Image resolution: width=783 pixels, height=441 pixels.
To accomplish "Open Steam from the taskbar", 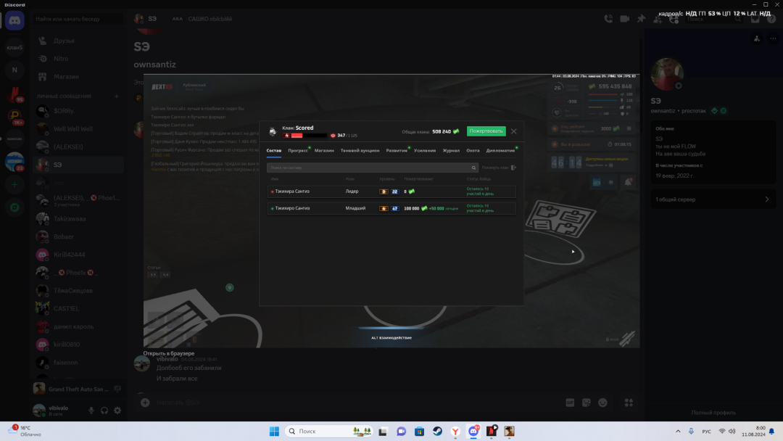I will tap(437, 432).
